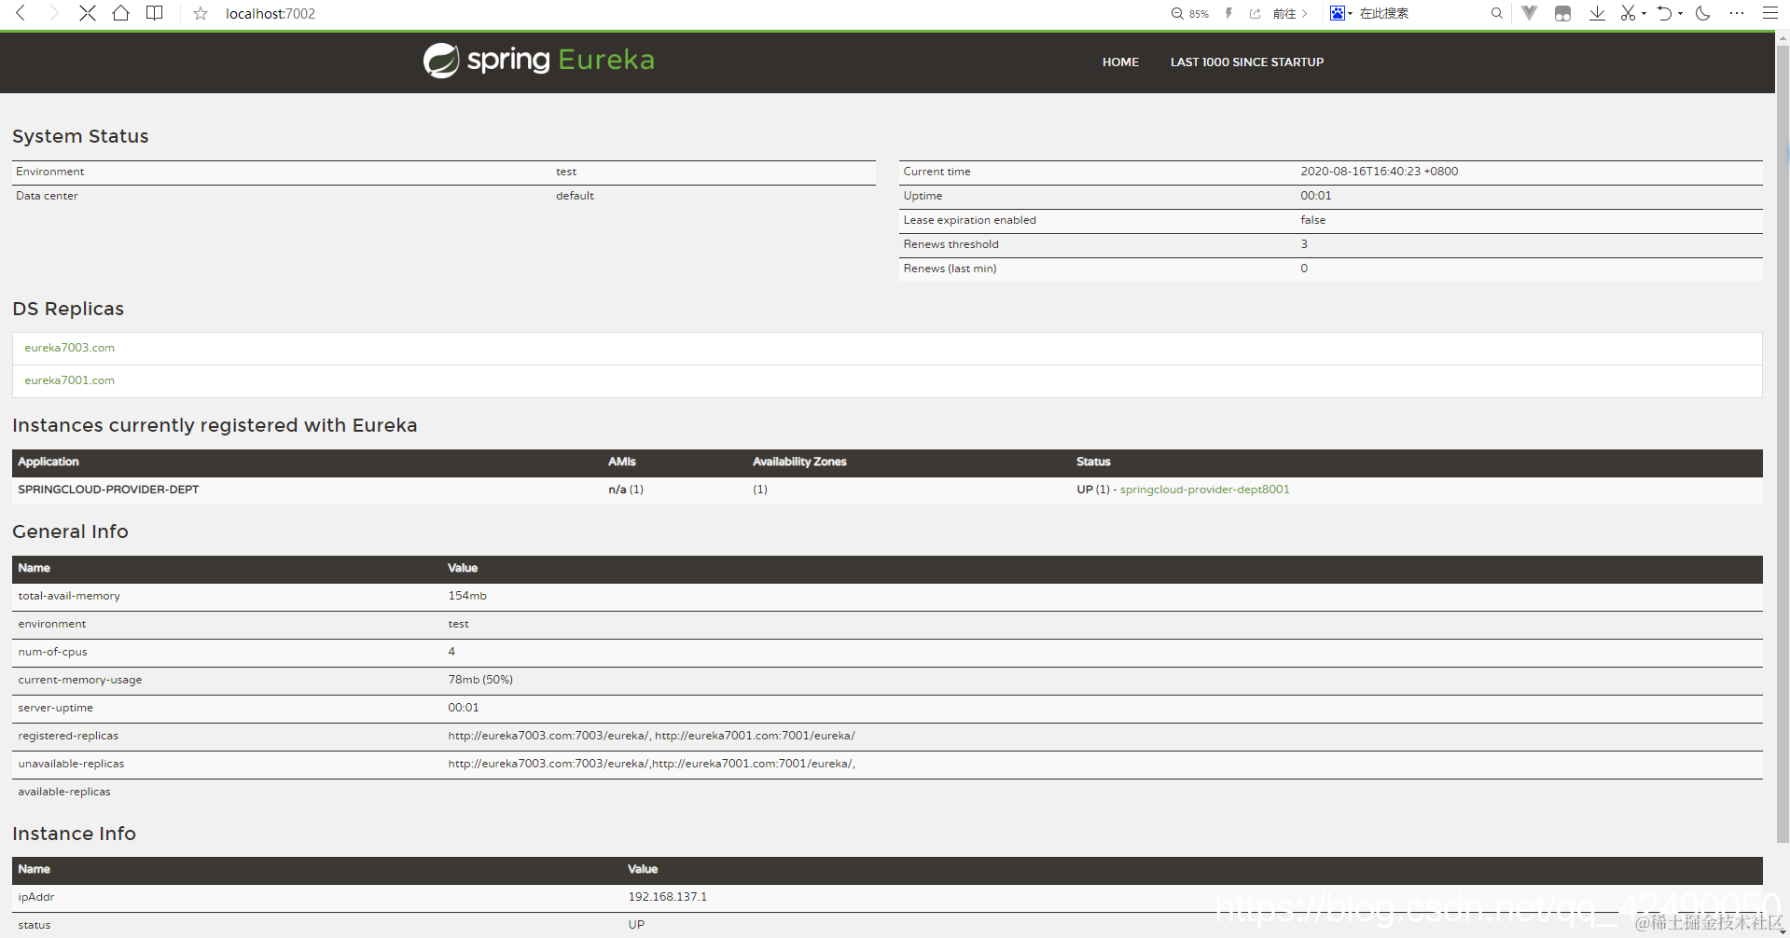Click the AMIs column header
The height and width of the screenshot is (938, 1790).
pos(622,462)
